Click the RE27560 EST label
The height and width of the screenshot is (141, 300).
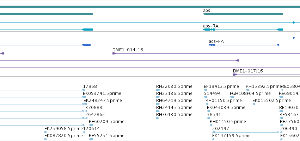pyautogui.click(x=290, y=122)
